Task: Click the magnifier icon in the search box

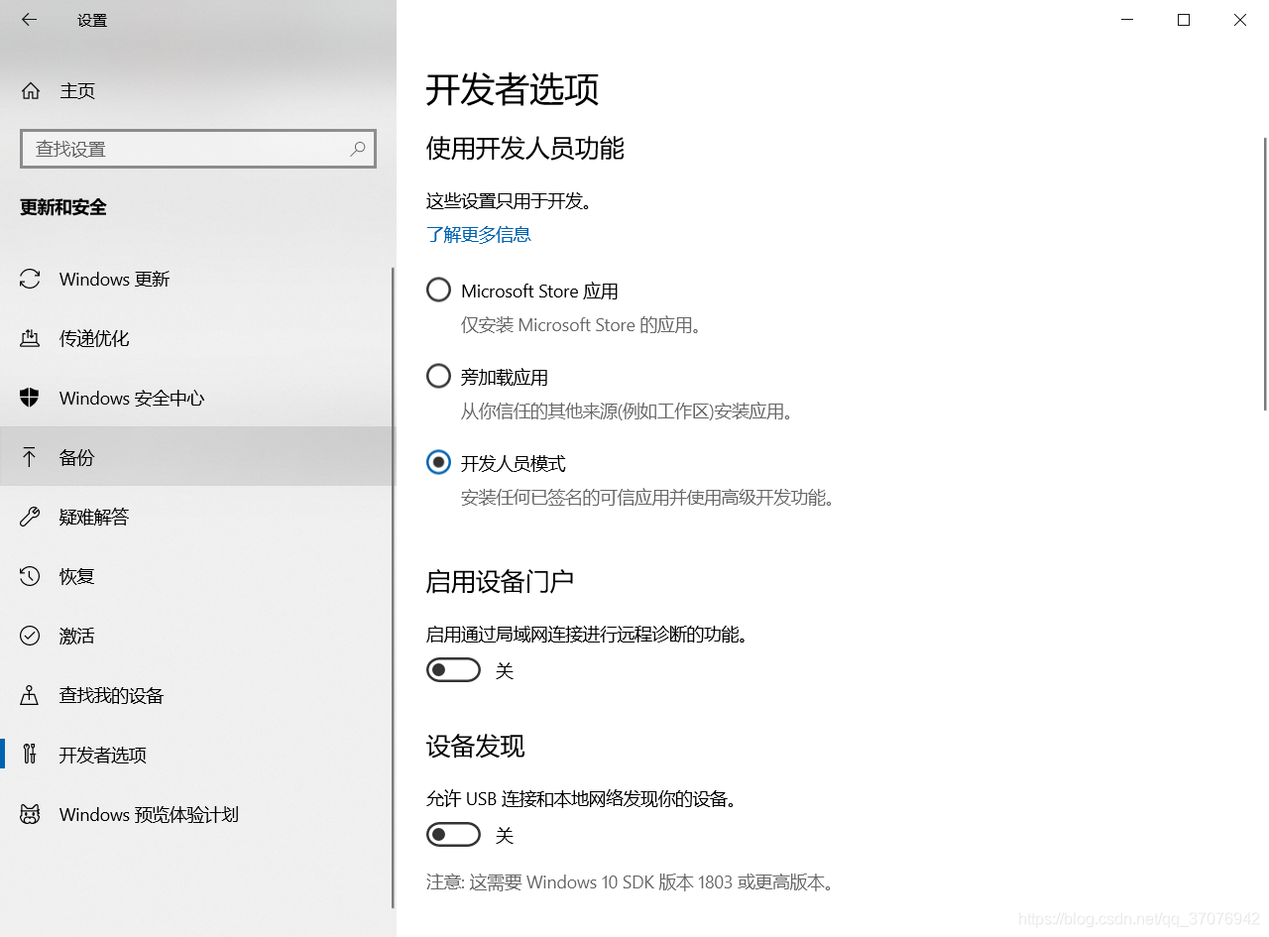Action: (358, 149)
